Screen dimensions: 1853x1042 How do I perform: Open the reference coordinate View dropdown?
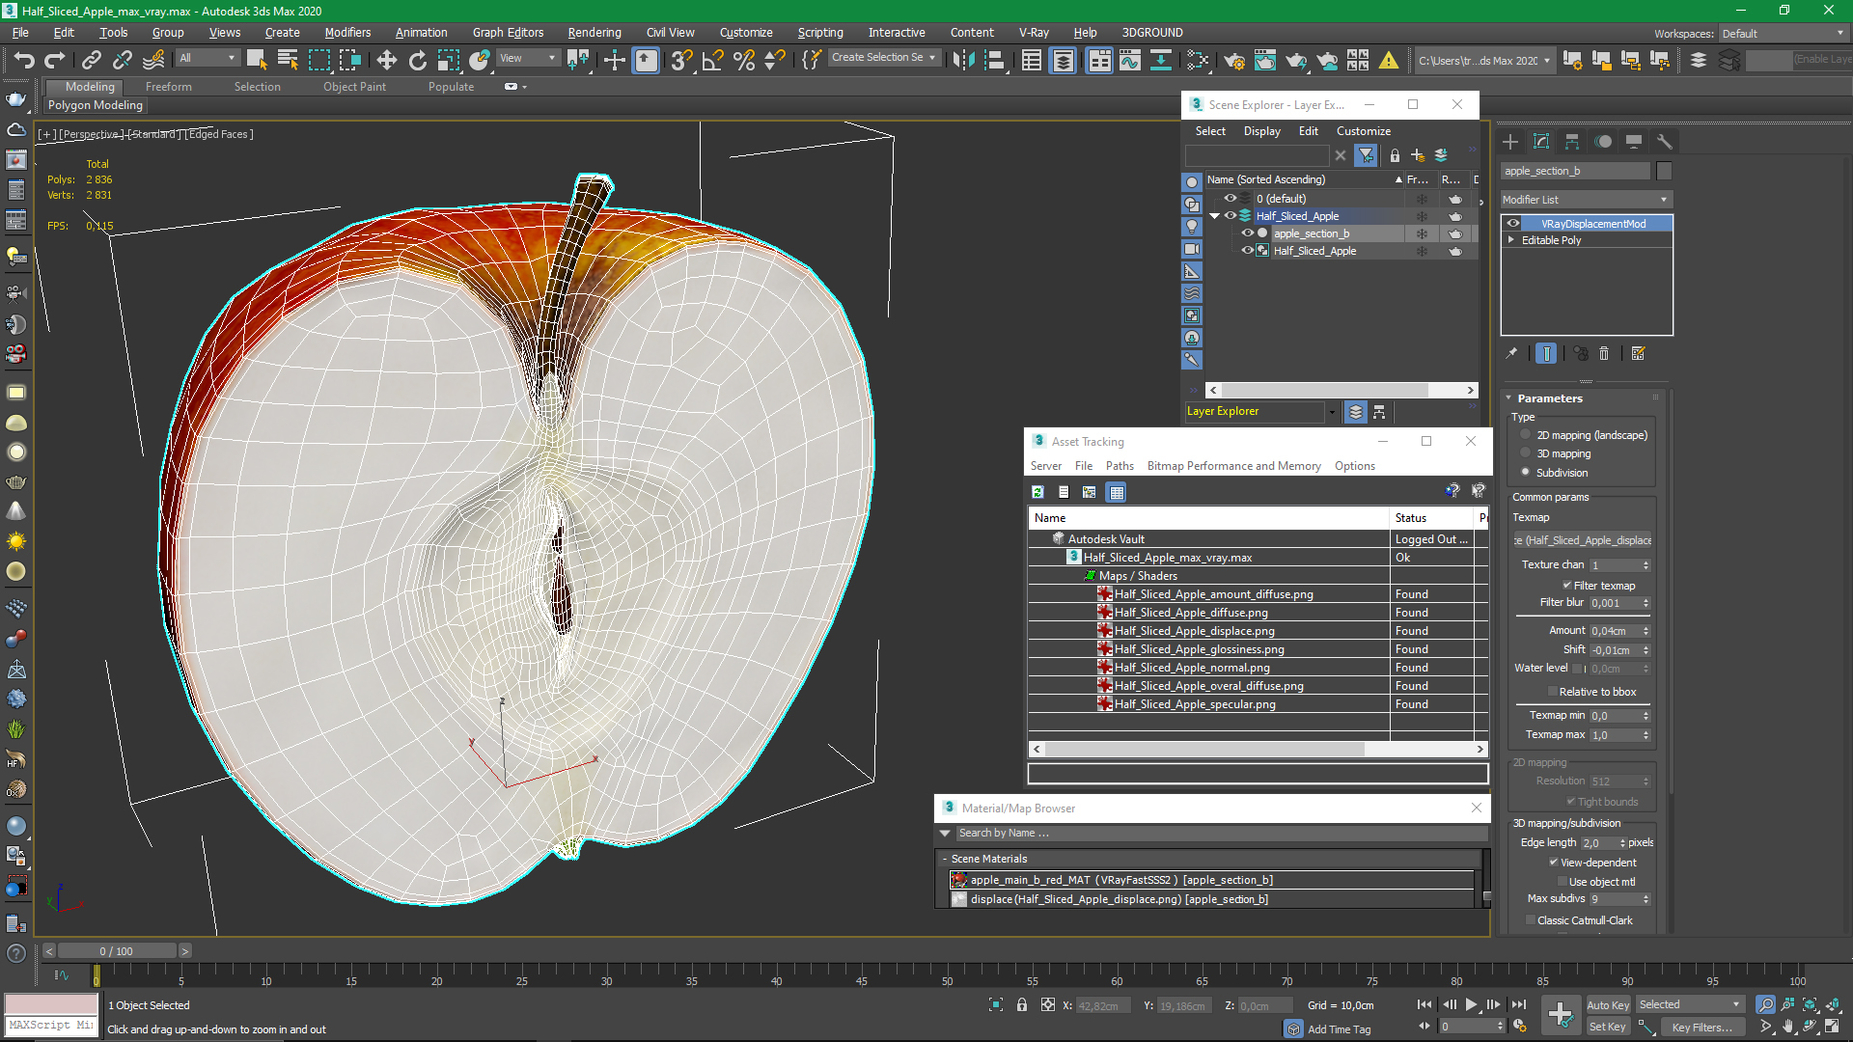527,59
